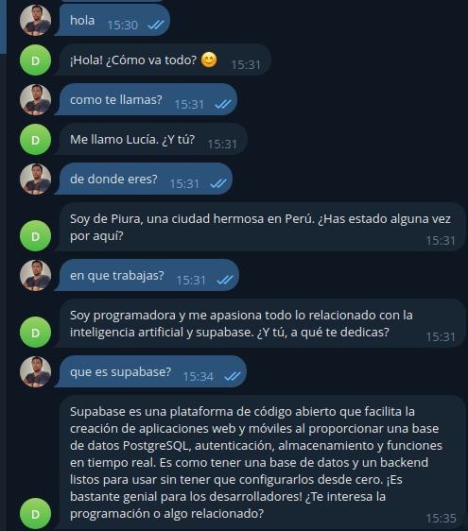Click the avatar beside 'que es supabase?' message

click(x=35, y=371)
